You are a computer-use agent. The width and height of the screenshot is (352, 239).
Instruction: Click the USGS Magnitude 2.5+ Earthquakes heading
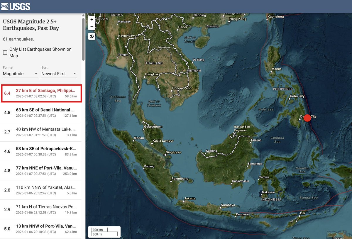point(31,25)
